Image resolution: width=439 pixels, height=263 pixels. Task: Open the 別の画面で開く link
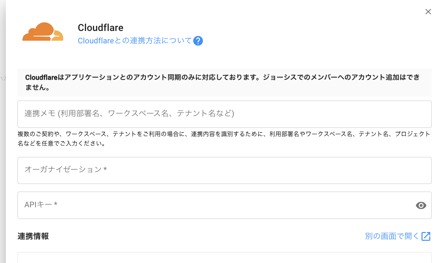392,236
